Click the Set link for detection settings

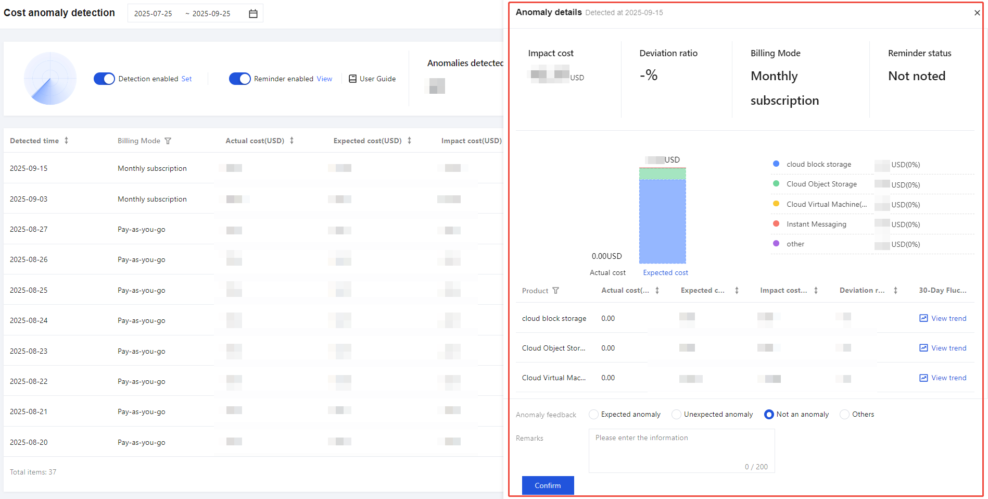click(x=186, y=79)
